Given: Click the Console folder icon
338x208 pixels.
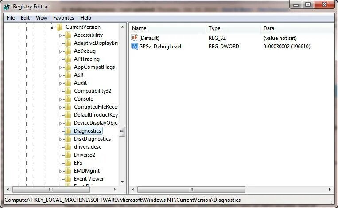Looking at the screenshot, I should 68,99.
